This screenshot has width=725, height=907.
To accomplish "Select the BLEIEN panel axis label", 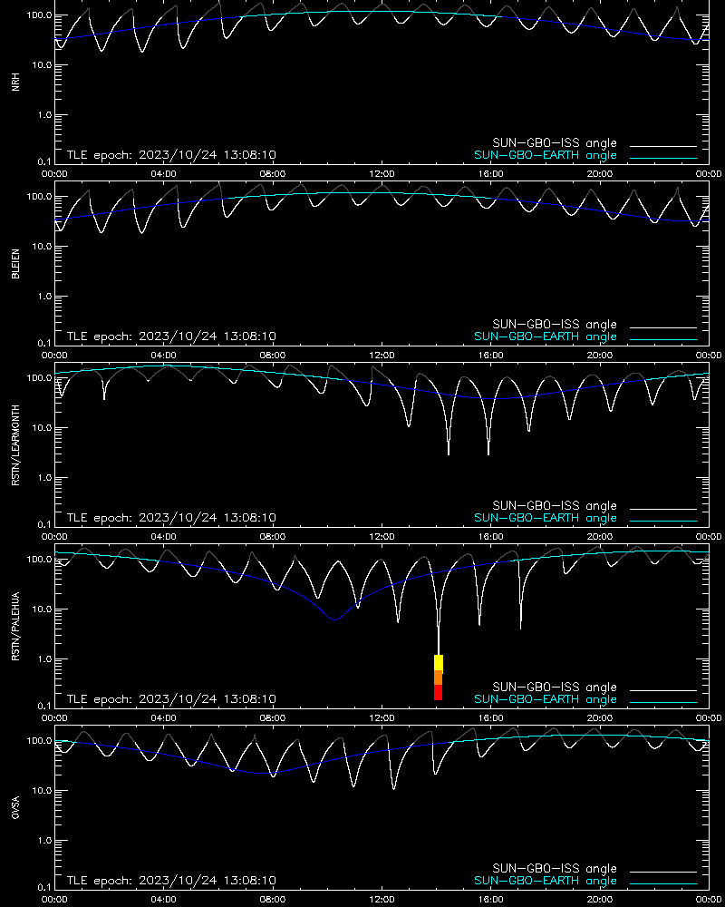I will pyautogui.click(x=15, y=264).
